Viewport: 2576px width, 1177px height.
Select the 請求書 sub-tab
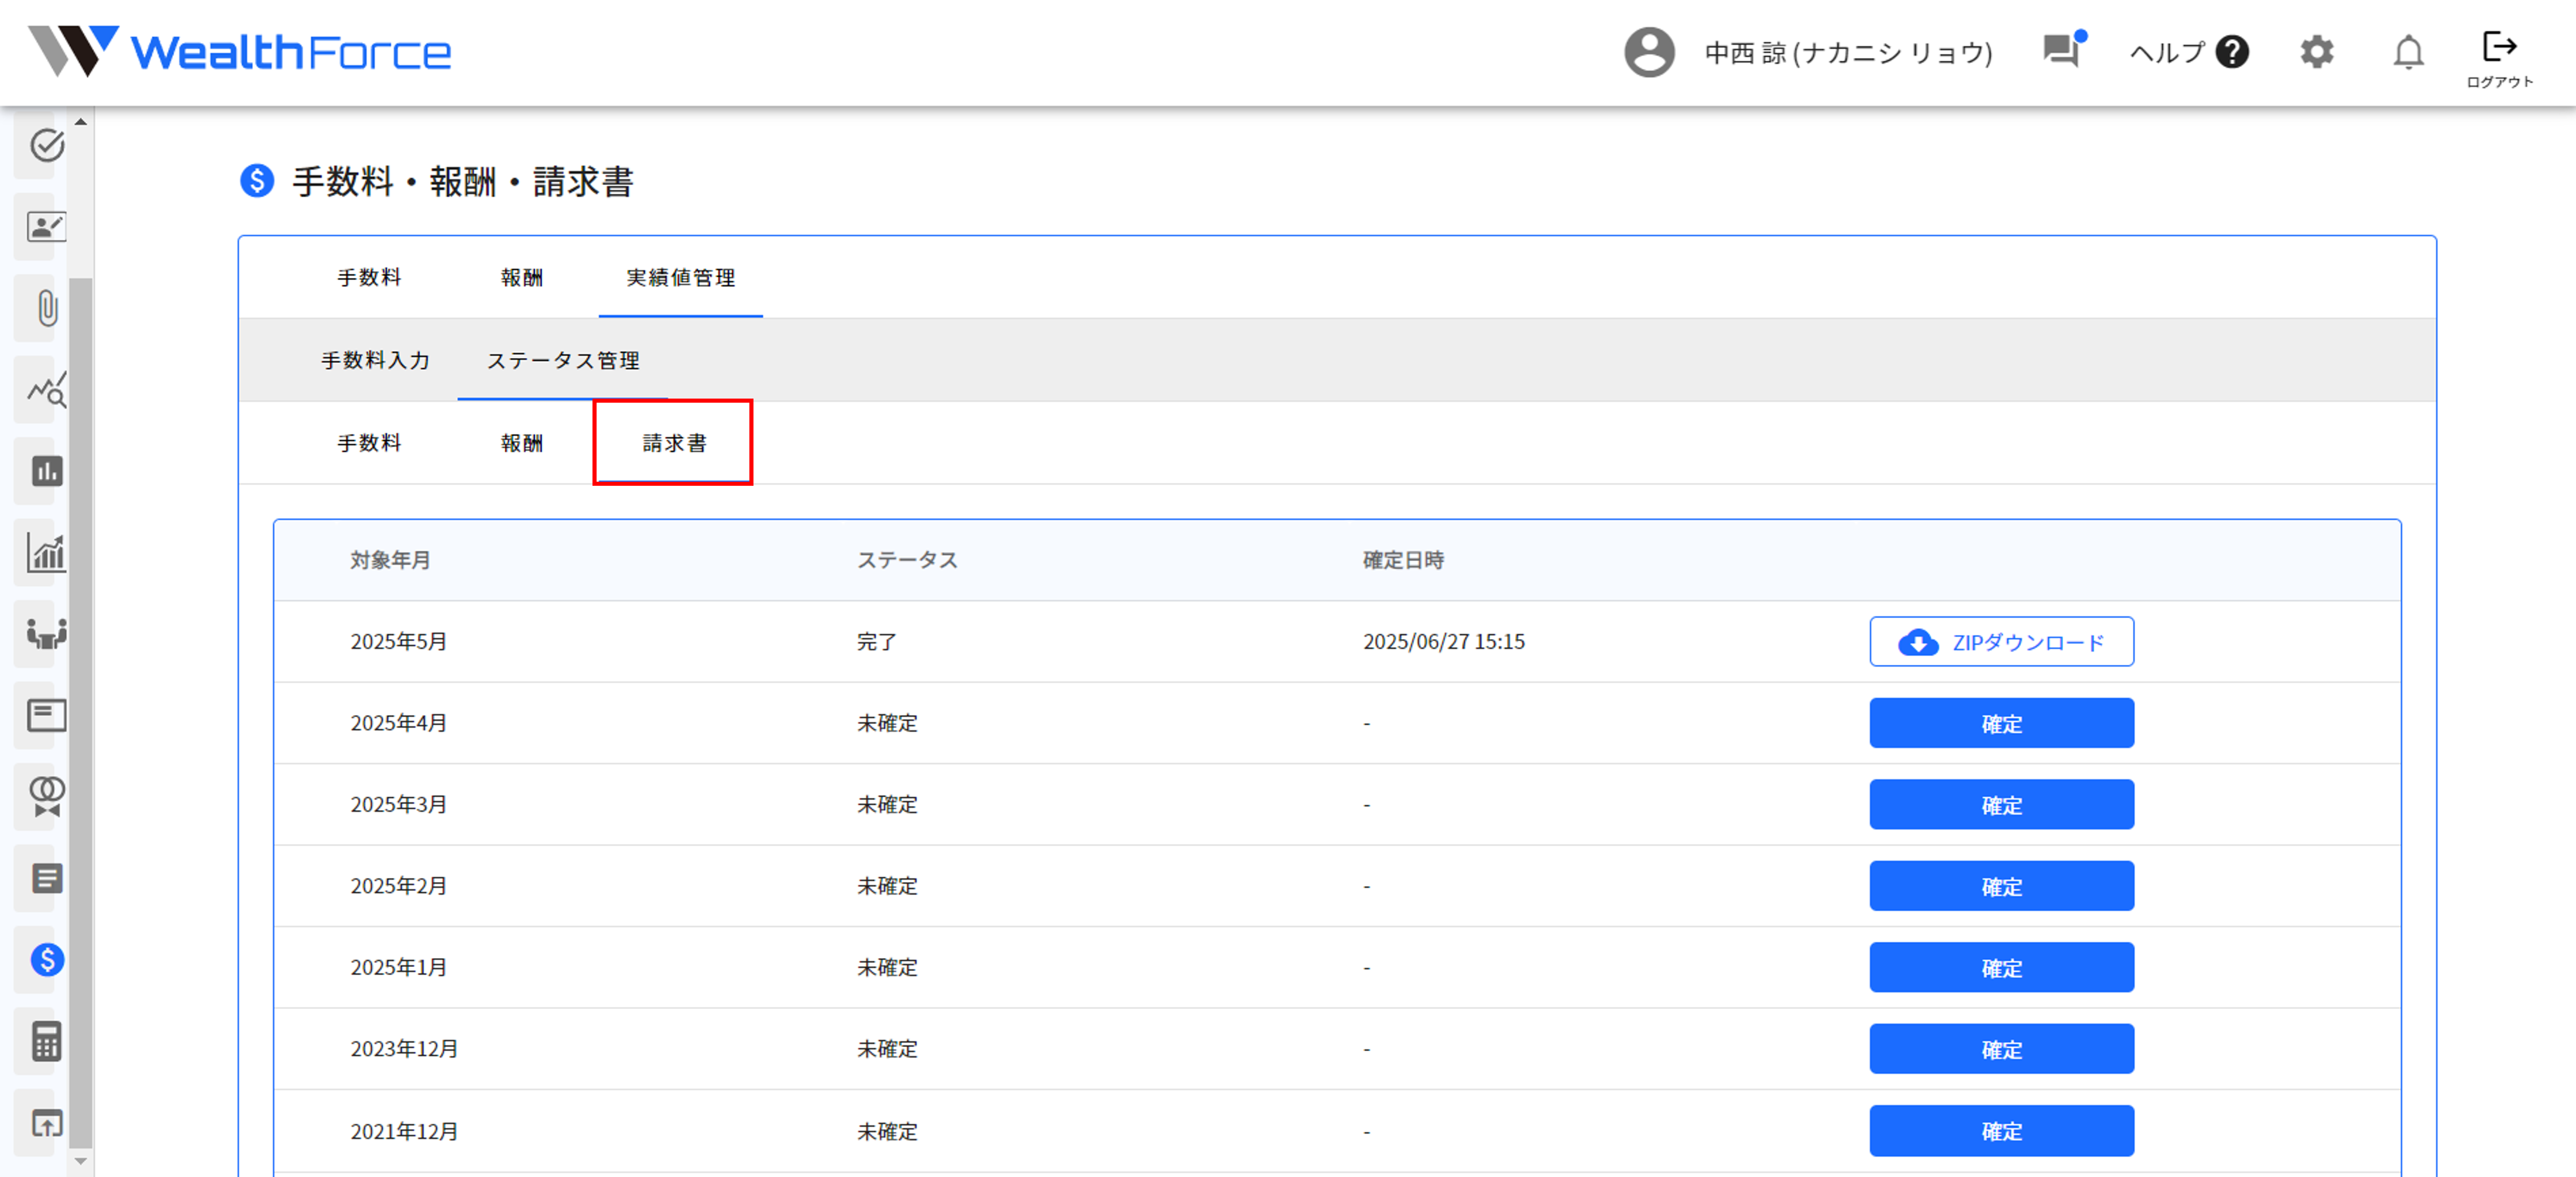pyautogui.click(x=673, y=442)
